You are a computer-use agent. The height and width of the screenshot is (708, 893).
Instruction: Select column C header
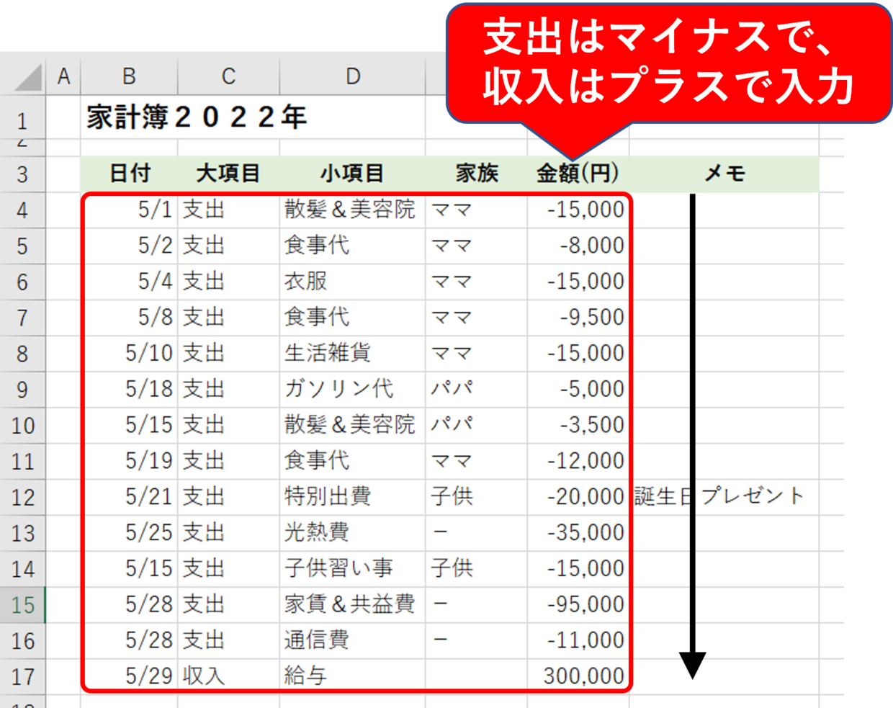228,76
